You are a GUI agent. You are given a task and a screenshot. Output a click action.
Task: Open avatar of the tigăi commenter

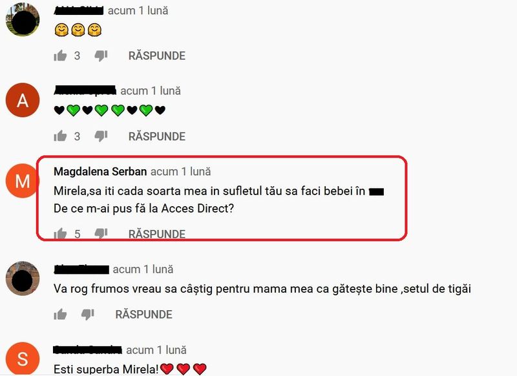[x=23, y=278]
